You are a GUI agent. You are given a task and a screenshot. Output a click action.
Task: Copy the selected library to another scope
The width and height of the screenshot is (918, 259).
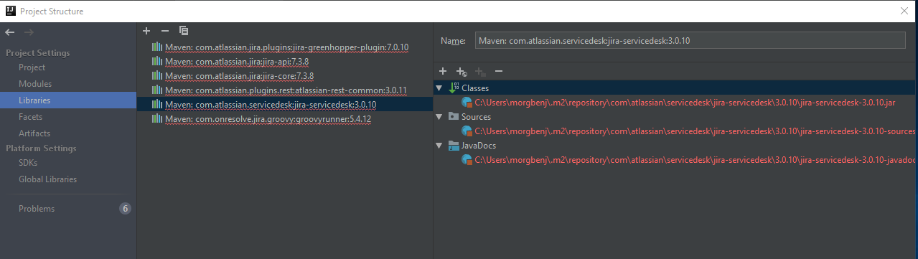[184, 31]
